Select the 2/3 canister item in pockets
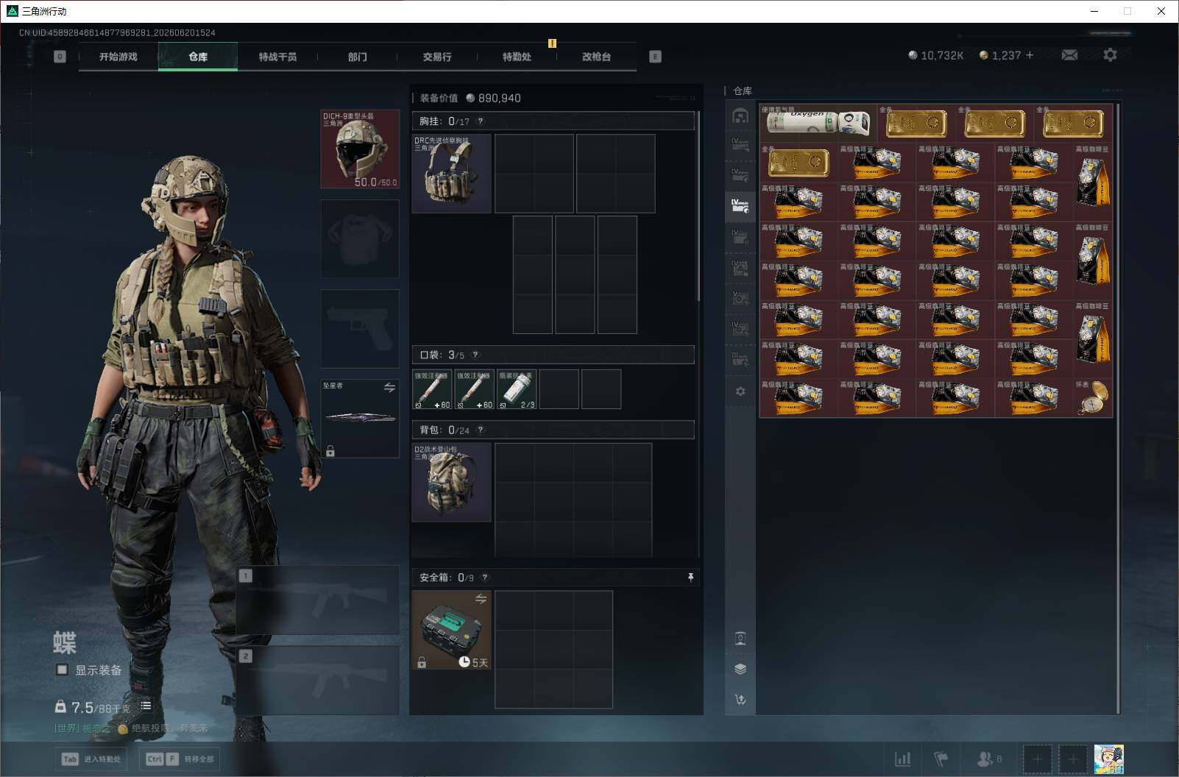 [x=517, y=389]
